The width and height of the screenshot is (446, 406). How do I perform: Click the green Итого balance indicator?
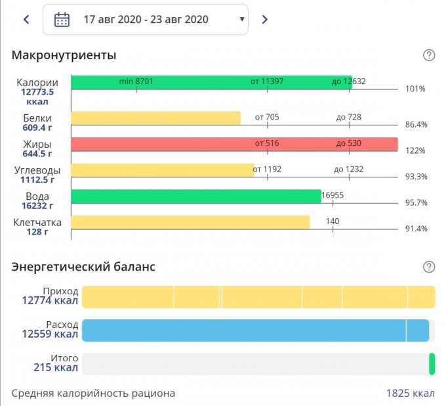pyautogui.click(x=432, y=364)
